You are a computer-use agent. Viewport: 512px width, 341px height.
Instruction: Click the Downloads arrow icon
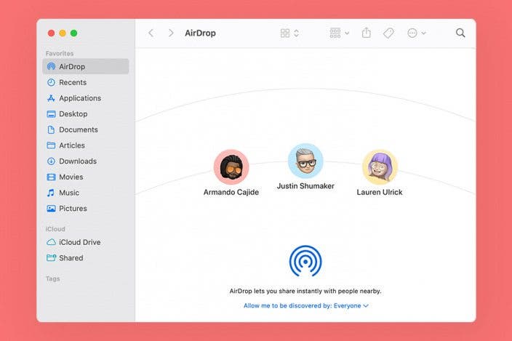coord(51,161)
